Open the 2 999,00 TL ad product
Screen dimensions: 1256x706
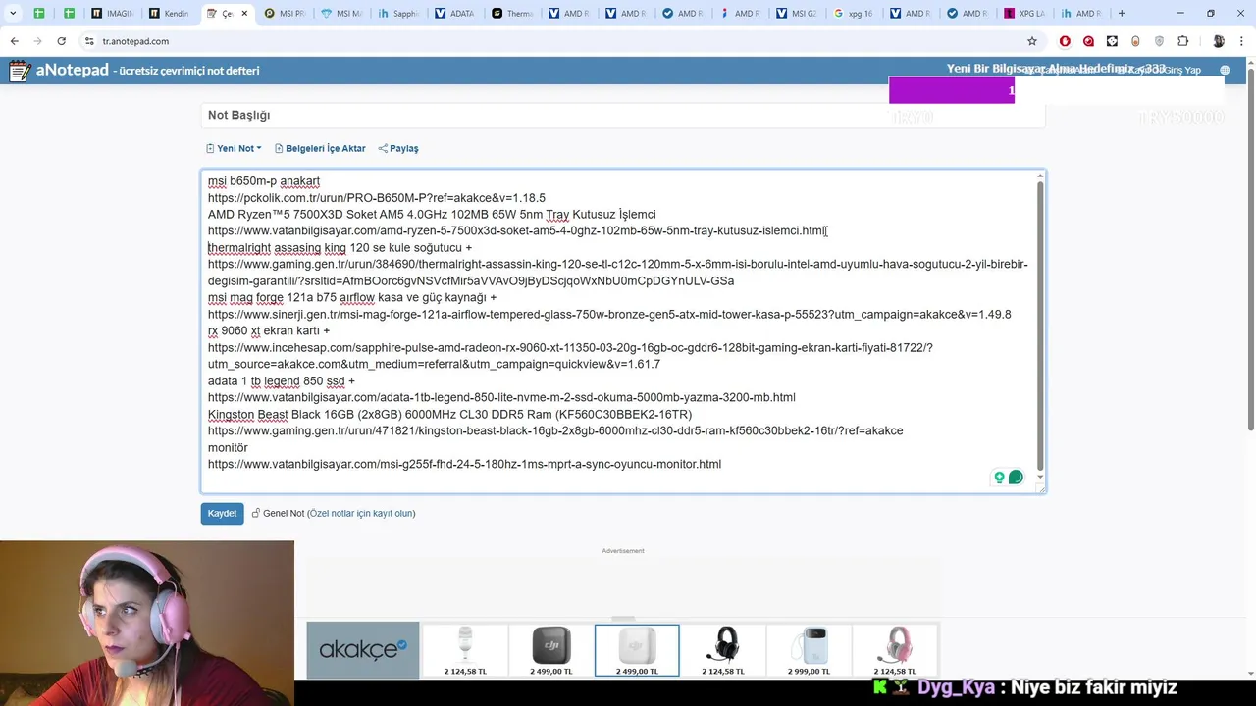809,650
